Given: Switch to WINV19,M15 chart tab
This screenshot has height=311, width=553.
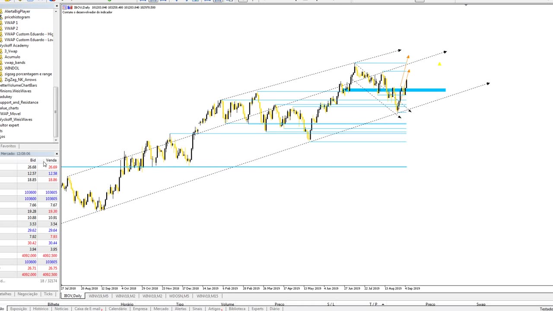Looking at the screenshot, I should [207, 296].
